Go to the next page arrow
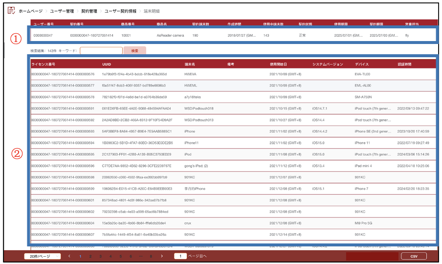Screen dimensions: 442x264 tap(162, 256)
